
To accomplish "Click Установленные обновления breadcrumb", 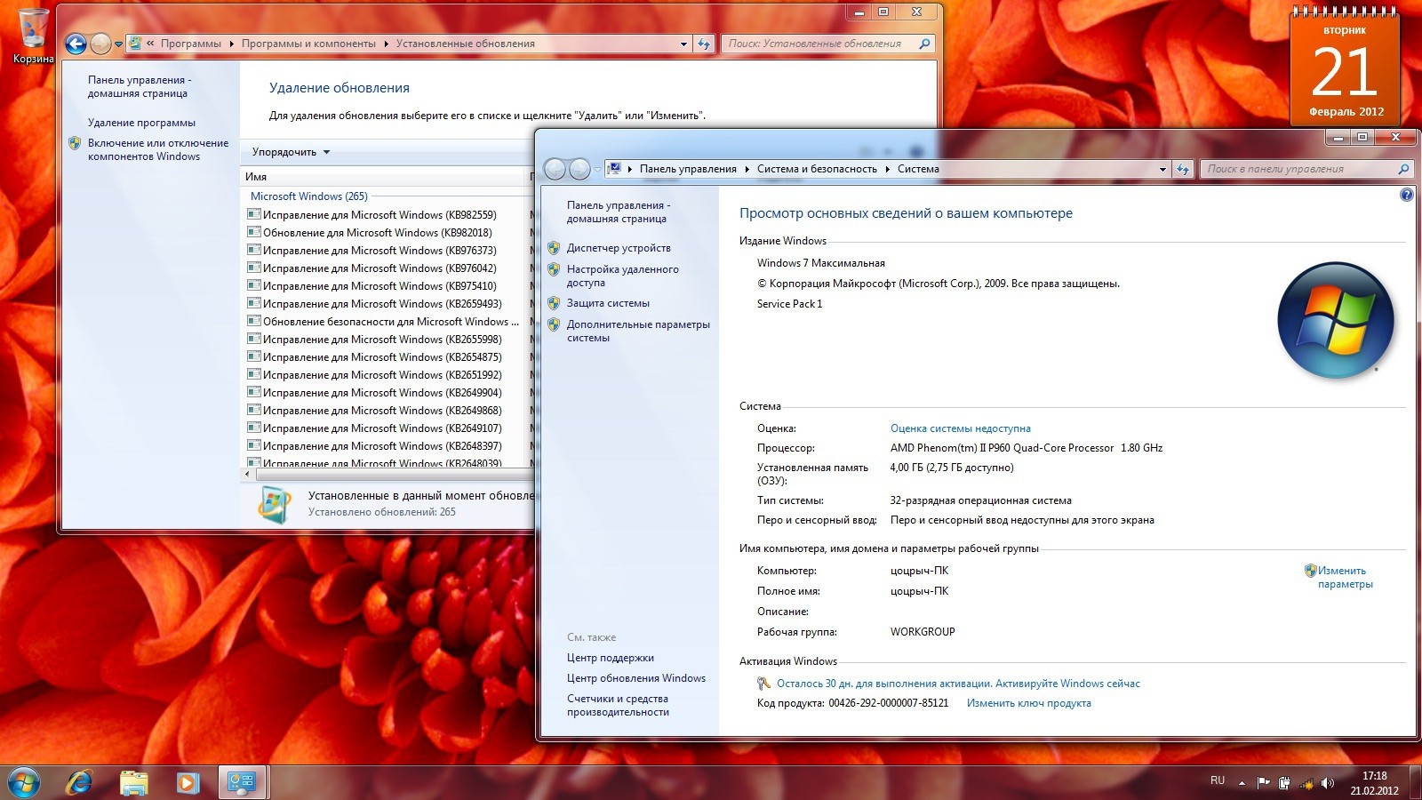I will (466, 44).
